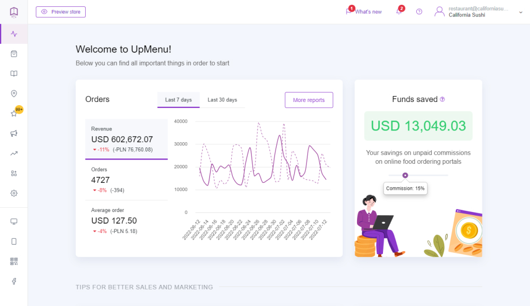
Task: Open the Facebook icon in sidebar
Action: pos(14,281)
